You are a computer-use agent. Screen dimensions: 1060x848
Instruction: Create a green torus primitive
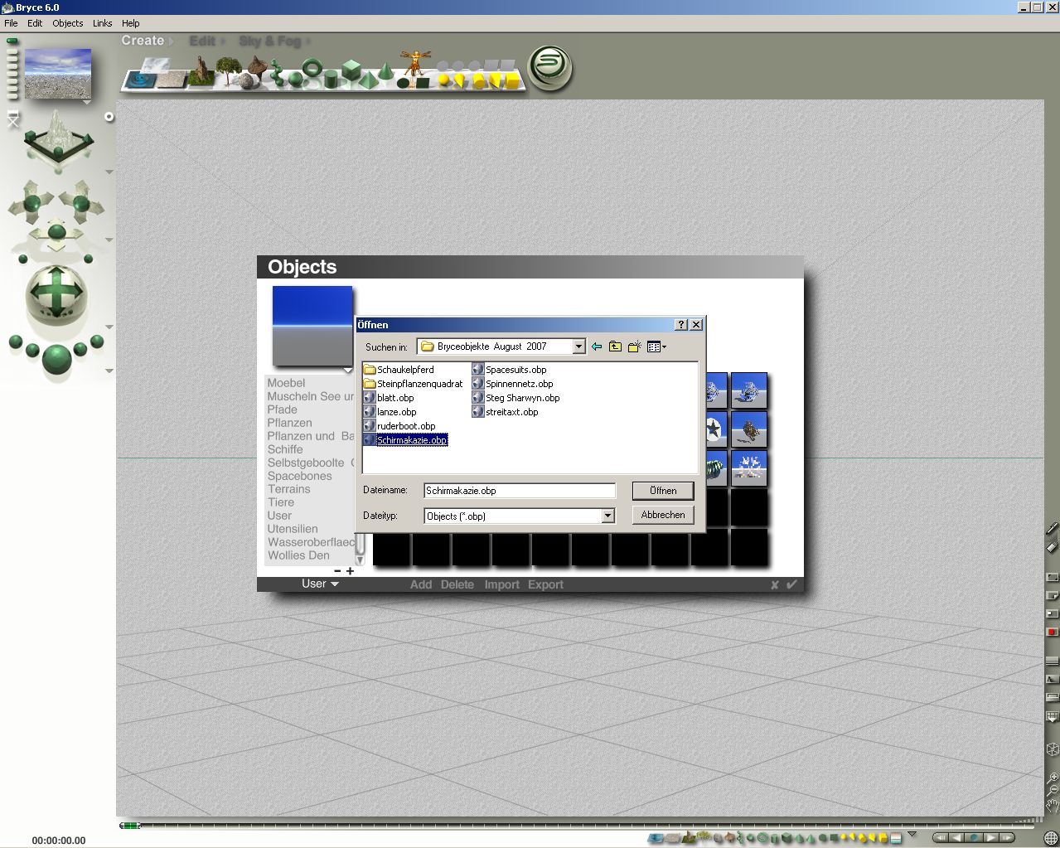312,69
